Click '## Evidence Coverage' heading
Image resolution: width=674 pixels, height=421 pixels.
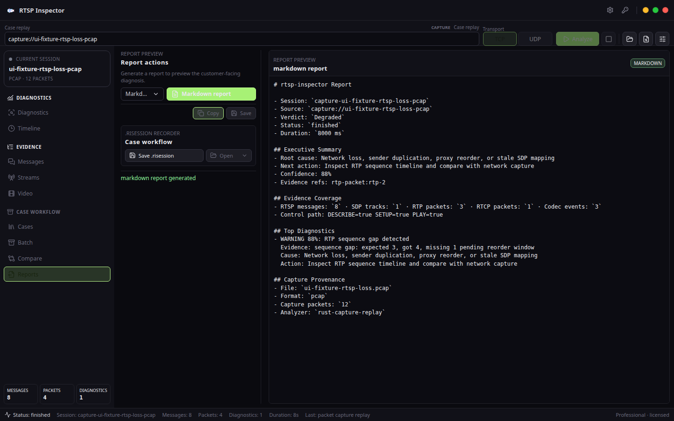[308, 198]
